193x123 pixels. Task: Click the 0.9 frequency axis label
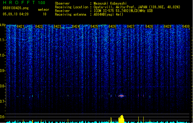click(2, 71)
